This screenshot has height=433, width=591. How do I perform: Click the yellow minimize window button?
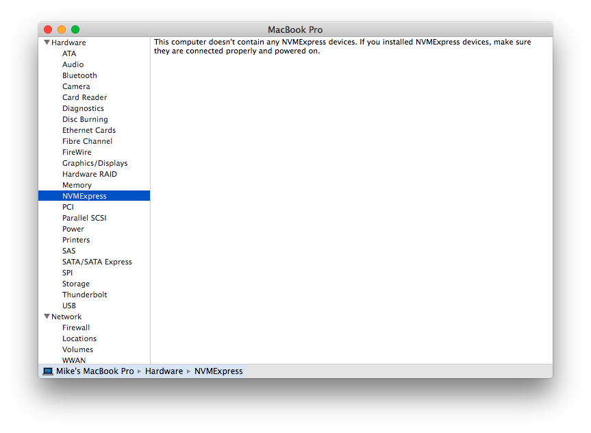pyautogui.click(x=62, y=29)
